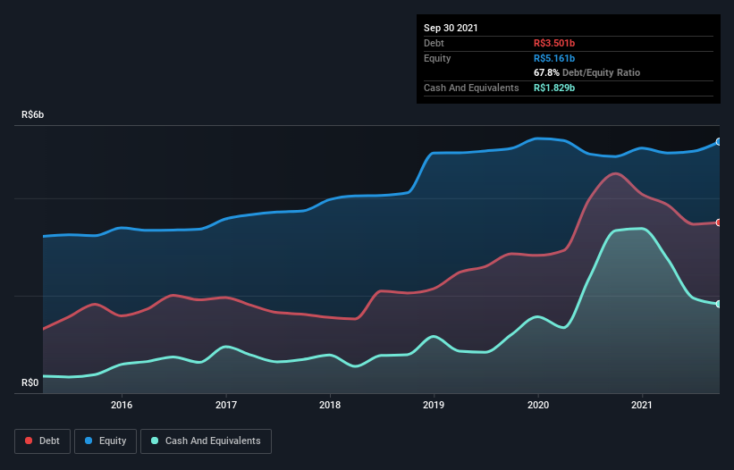The height and width of the screenshot is (470, 734).
Task: Toggle the Cash And Equivalents legend button
Action: [x=206, y=441]
